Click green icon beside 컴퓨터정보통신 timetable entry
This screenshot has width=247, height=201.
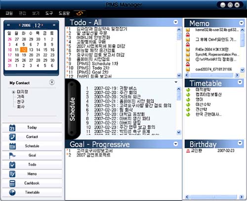[188, 95]
